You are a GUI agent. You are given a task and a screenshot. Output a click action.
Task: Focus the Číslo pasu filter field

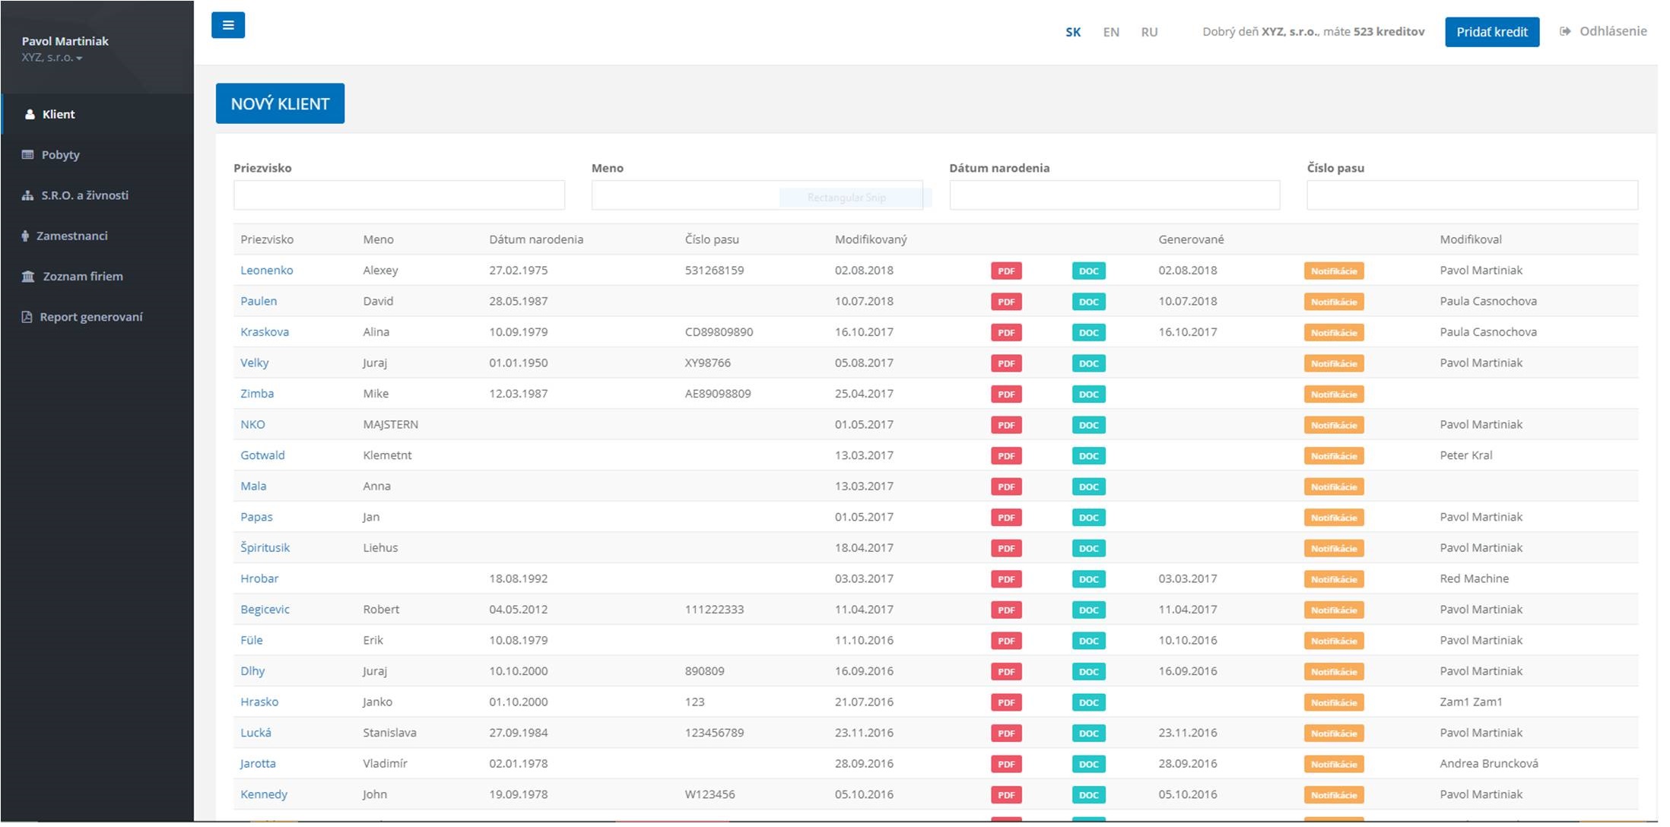coord(1472,195)
